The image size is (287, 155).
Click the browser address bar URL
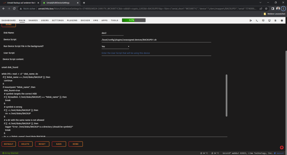pyautogui.click(x=147, y=9)
